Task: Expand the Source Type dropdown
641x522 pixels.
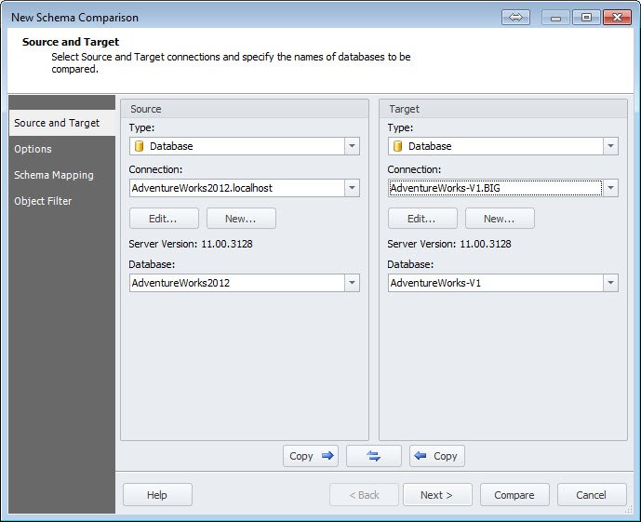Action: coord(352,146)
